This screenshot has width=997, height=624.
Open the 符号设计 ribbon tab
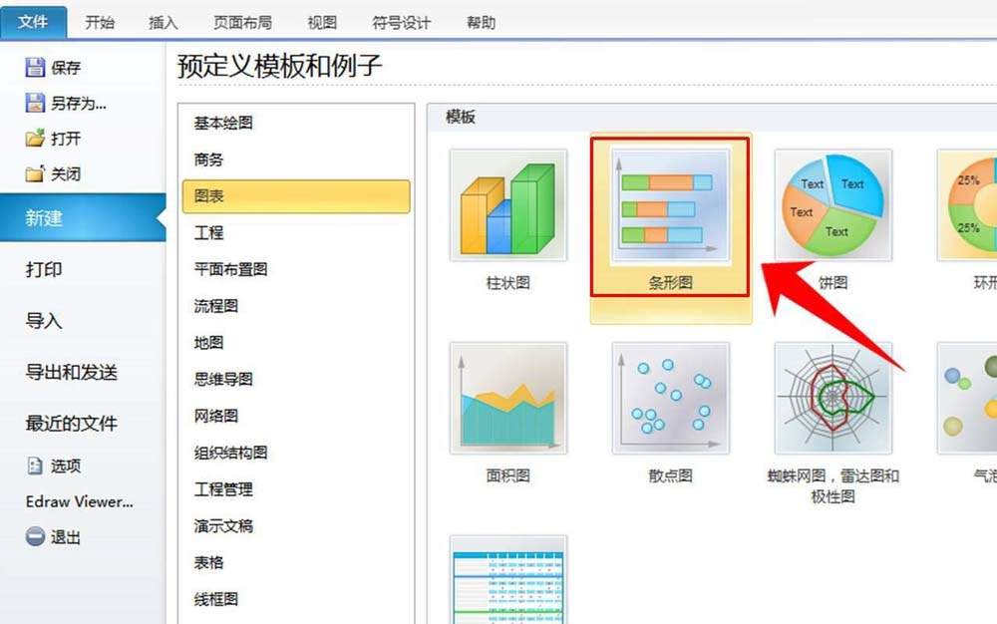(x=402, y=22)
